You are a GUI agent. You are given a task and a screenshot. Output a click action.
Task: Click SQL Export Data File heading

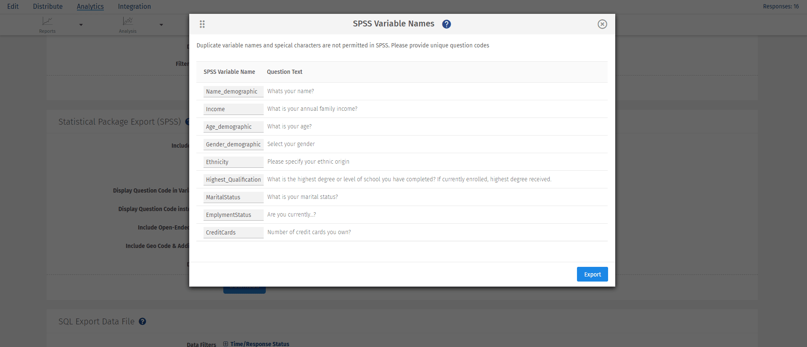pos(96,321)
